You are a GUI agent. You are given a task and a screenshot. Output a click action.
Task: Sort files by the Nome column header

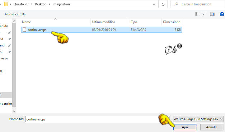pyautogui.click(x=27, y=22)
